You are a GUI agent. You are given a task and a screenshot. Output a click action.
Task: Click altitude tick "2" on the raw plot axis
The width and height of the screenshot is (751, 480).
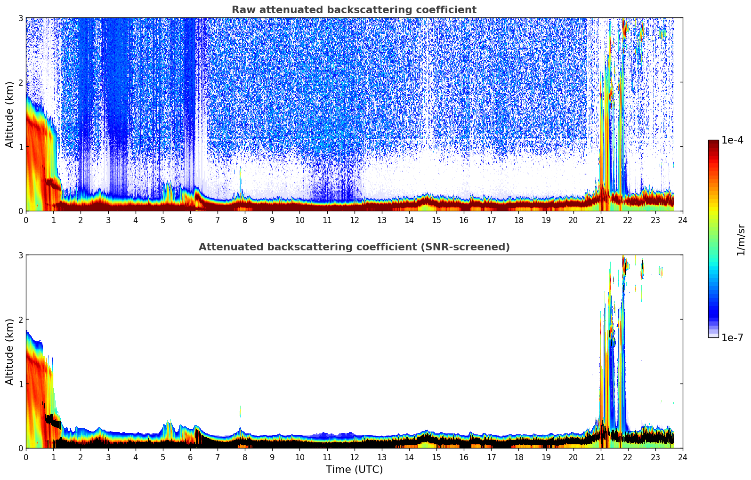pyautogui.click(x=21, y=82)
